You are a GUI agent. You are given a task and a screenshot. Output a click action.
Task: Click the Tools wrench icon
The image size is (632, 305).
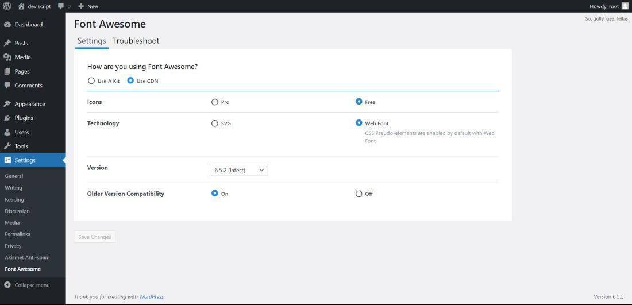pos(7,146)
